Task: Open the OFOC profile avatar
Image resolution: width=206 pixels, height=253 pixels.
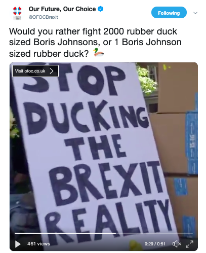Action: tap(17, 13)
